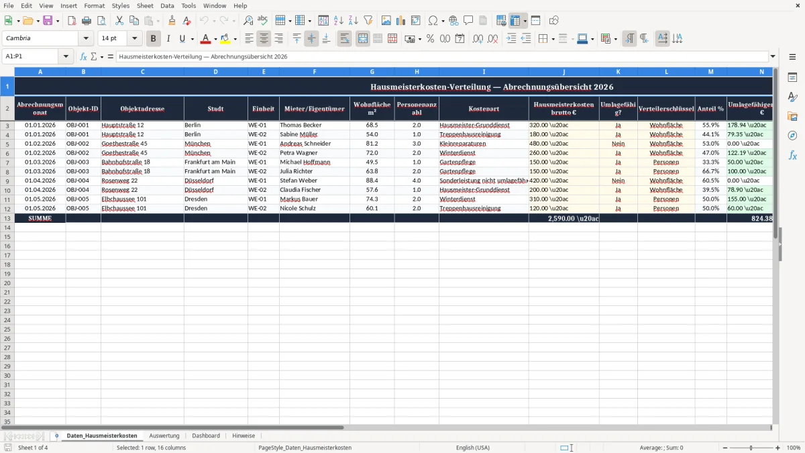The width and height of the screenshot is (805, 453).
Task: Open the Function Wizard (fx)
Action: 84,57
